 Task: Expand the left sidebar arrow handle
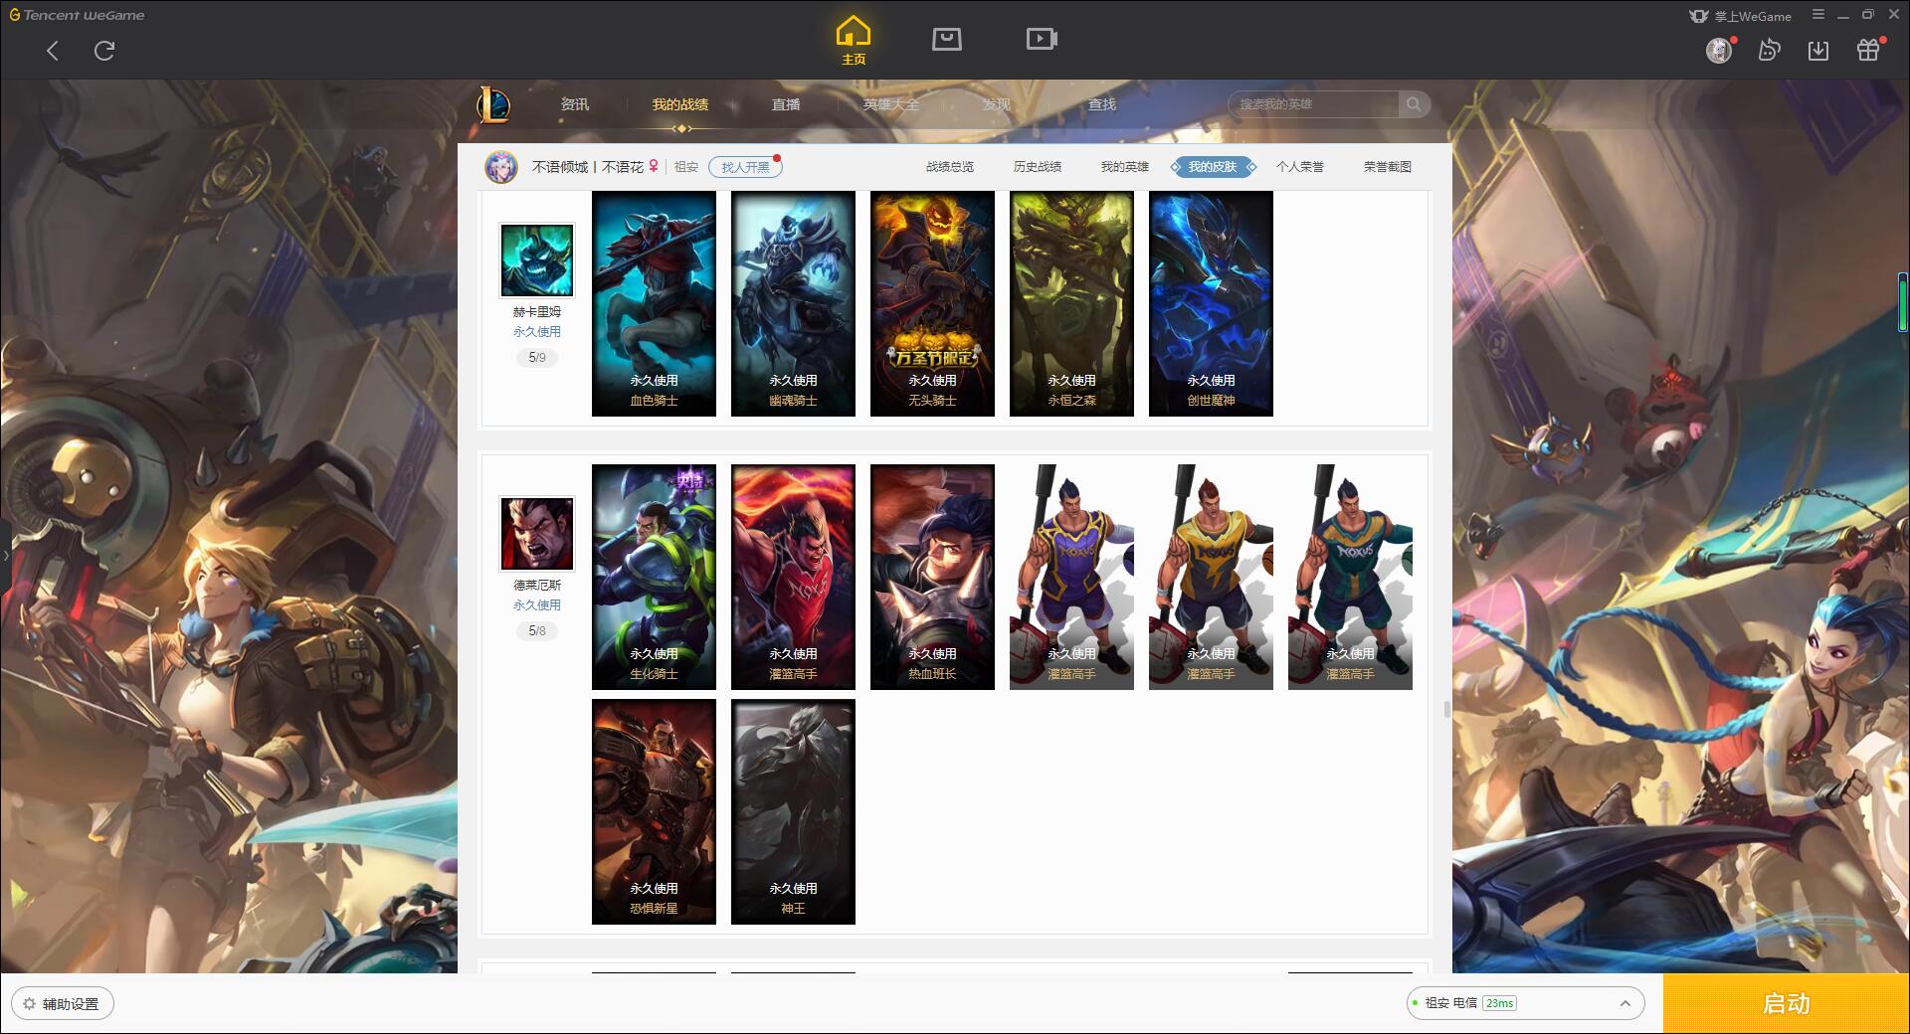[x=5, y=556]
